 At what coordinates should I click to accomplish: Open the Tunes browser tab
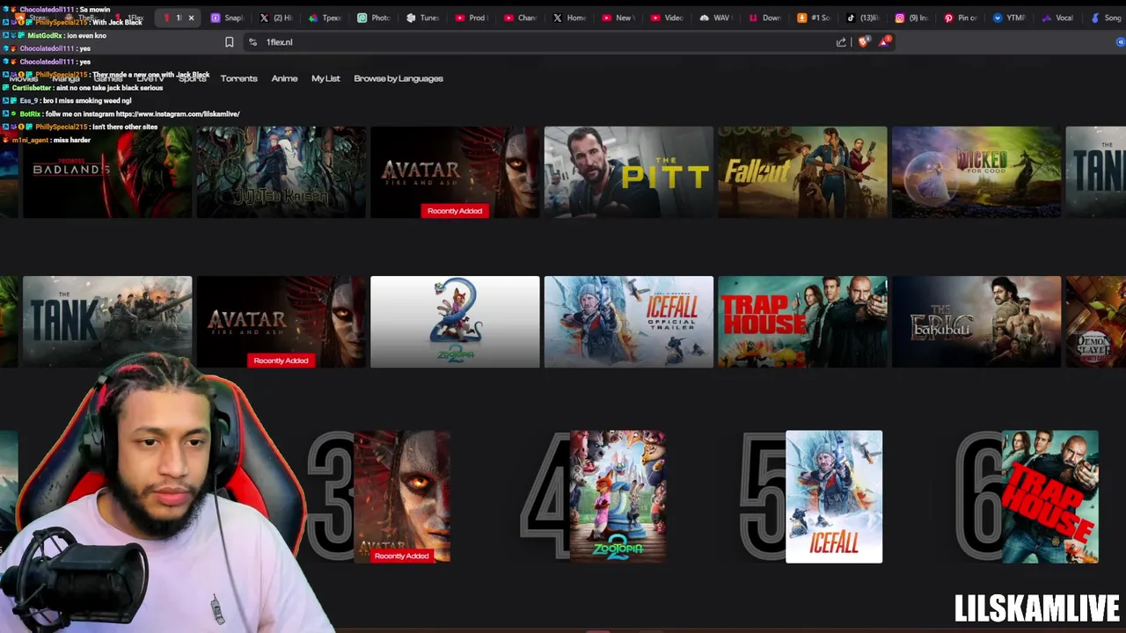[422, 18]
